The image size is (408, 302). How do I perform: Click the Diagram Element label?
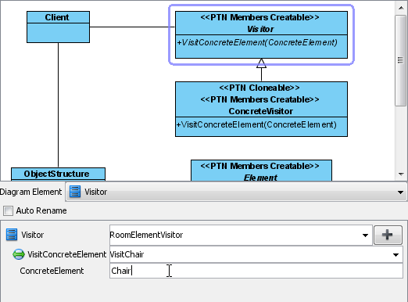click(30, 192)
